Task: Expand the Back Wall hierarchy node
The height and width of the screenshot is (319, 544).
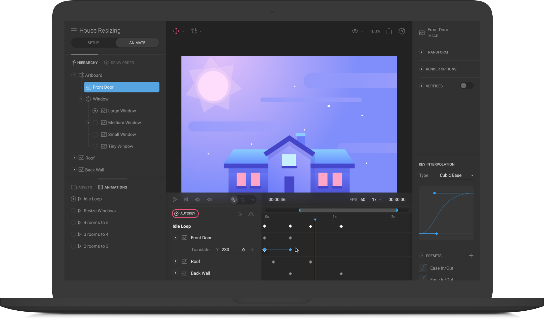Action: (x=74, y=170)
